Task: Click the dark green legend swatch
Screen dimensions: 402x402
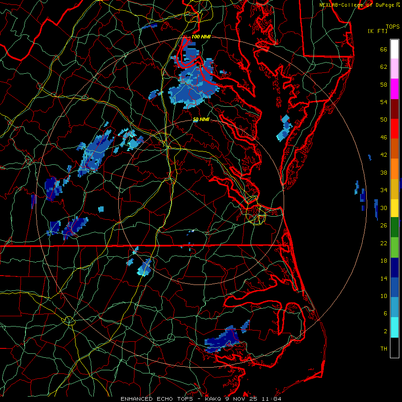Action: point(394,227)
